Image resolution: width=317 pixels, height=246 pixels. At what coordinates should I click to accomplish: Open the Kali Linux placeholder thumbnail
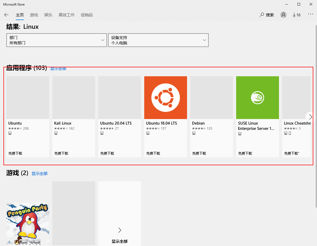pyautogui.click(x=74, y=98)
